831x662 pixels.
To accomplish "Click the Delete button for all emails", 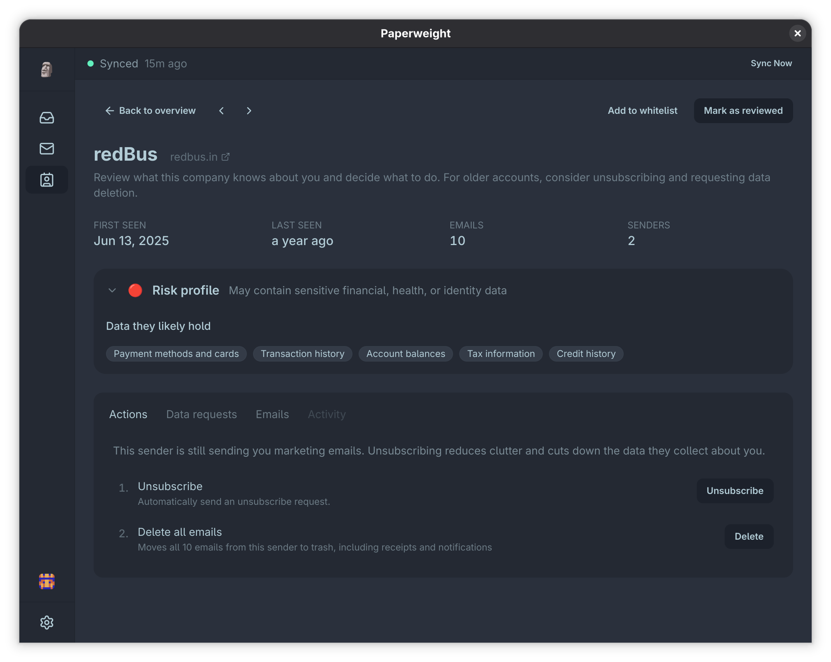I will click(749, 537).
